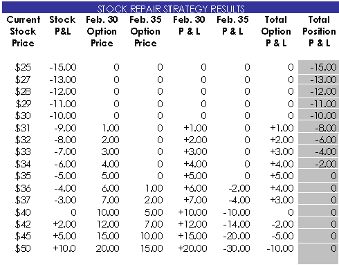Click the Stock Repair Strategy Results title bar

pyautogui.click(x=170, y=8)
